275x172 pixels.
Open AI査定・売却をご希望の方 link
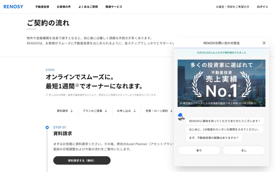(233, 7)
